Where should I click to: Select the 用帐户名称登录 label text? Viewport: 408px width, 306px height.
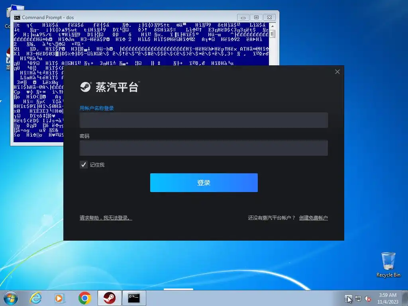tap(97, 108)
